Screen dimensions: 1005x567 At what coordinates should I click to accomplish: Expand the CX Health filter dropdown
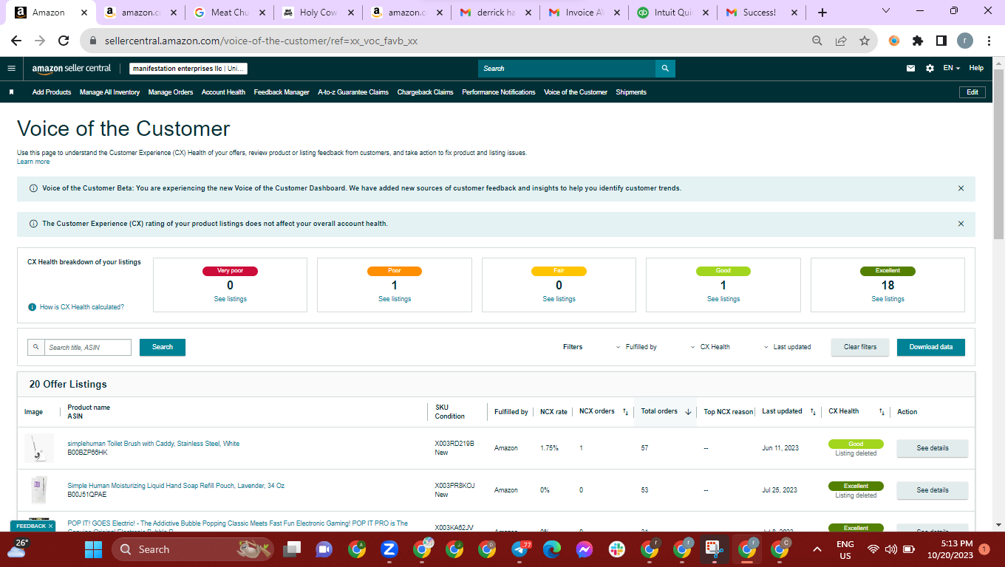click(710, 347)
